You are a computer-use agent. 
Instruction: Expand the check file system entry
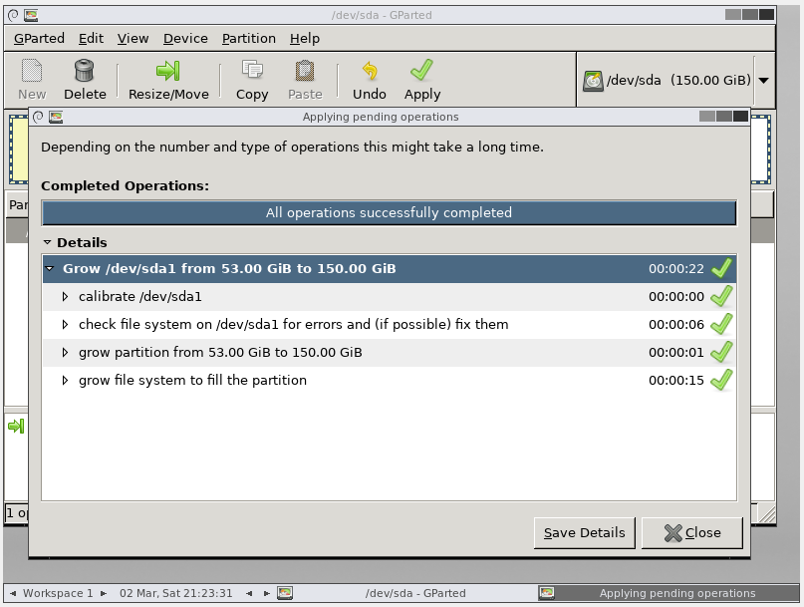[x=66, y=323]
